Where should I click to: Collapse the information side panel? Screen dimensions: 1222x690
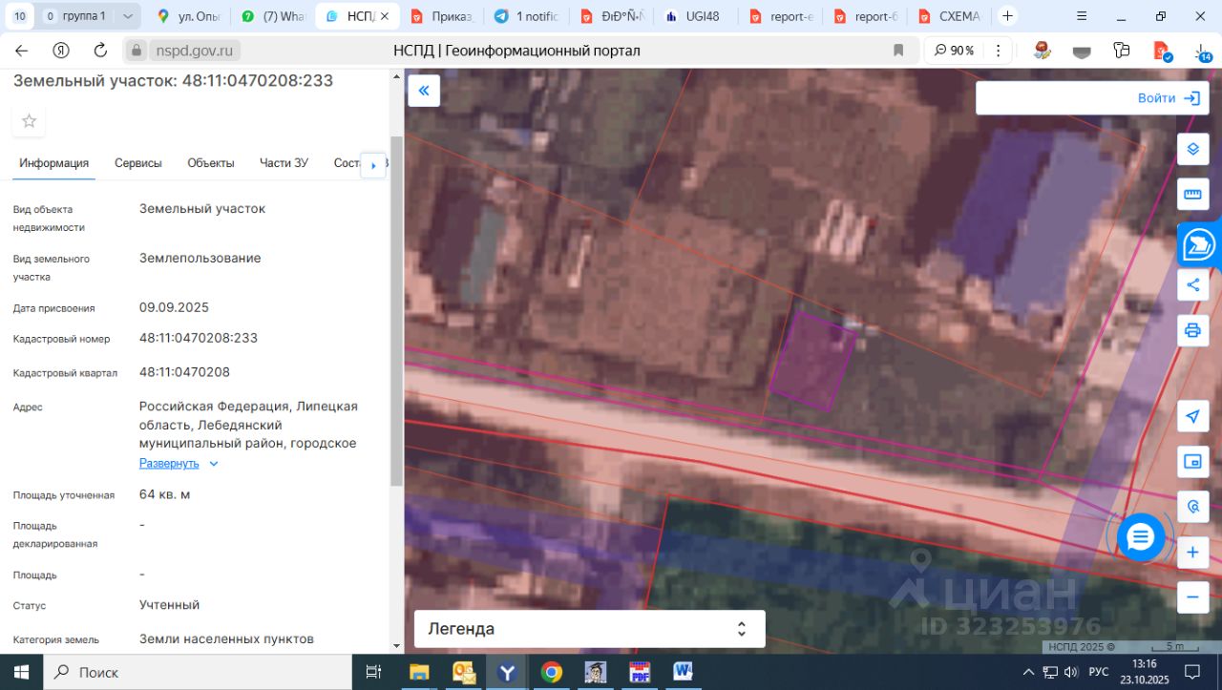click(x=423, y=91)
